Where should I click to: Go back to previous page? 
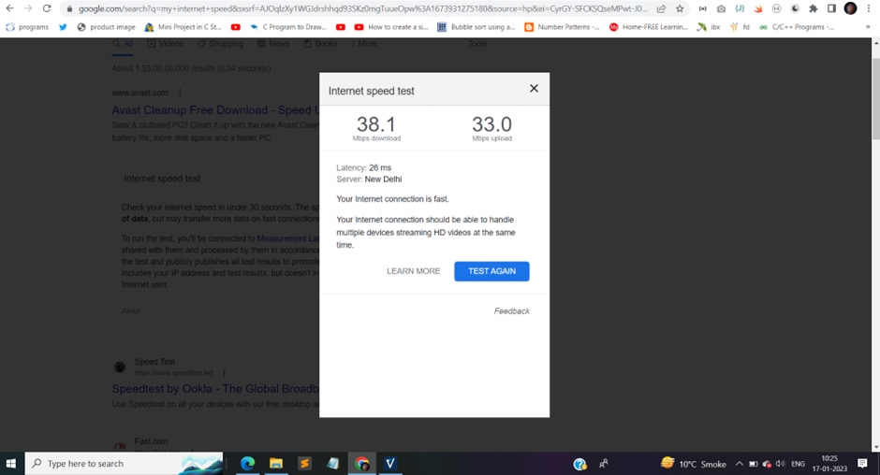tap(10, 8)
